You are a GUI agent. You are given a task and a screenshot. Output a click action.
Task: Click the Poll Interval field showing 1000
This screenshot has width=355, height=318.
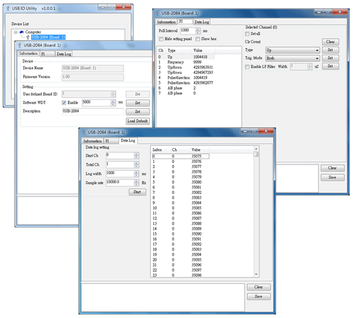click(188, 30)
